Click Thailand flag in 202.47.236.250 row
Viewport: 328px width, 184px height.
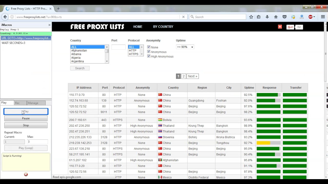[160, 126]
